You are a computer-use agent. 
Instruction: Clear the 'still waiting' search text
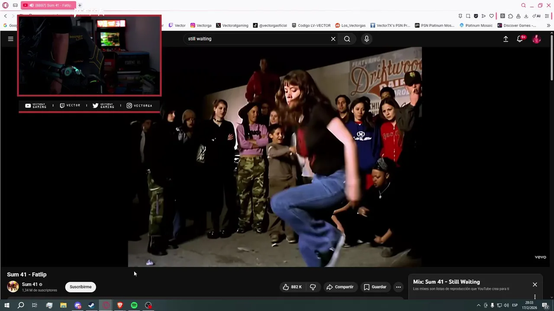pyautogui.click(x=333, y=39)
